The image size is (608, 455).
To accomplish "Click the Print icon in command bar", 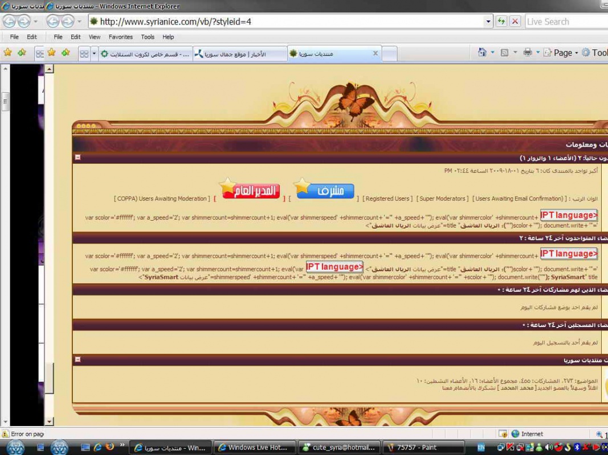I will pos(528,52).
